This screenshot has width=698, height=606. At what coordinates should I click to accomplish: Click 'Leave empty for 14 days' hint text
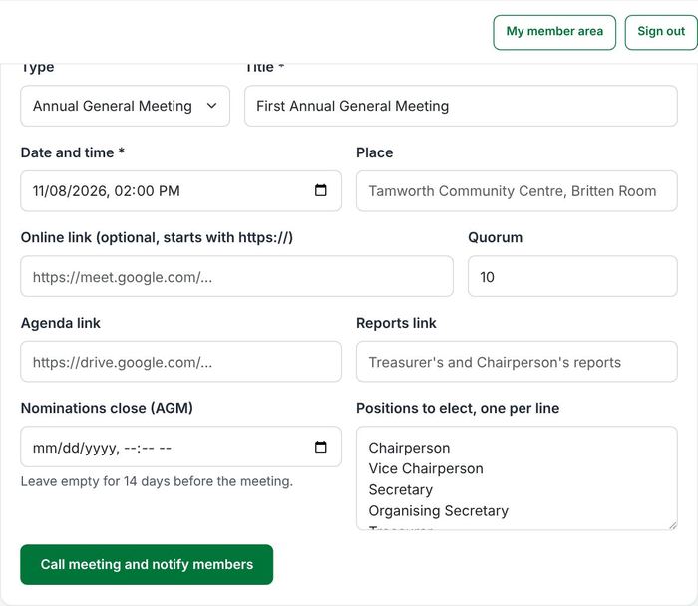point(157,481)
